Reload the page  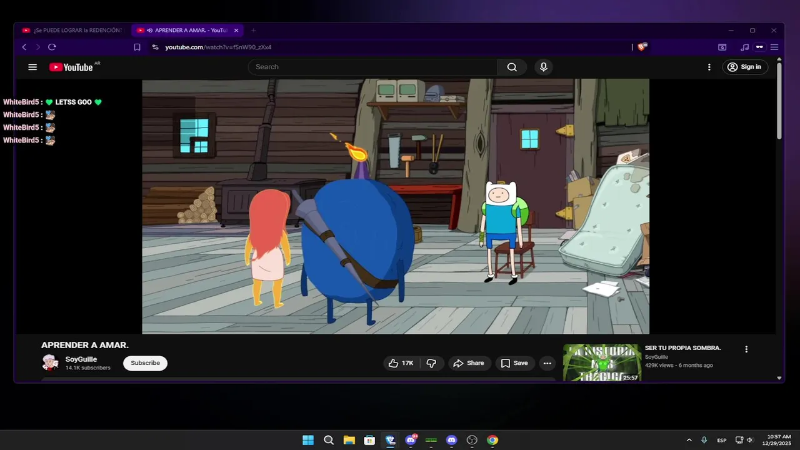52,47
